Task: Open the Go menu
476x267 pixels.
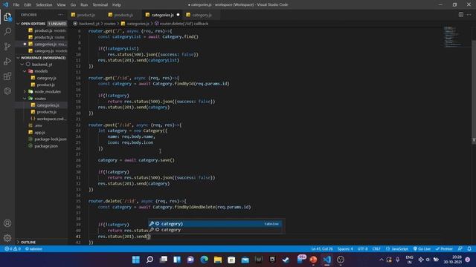Action: 73,5
